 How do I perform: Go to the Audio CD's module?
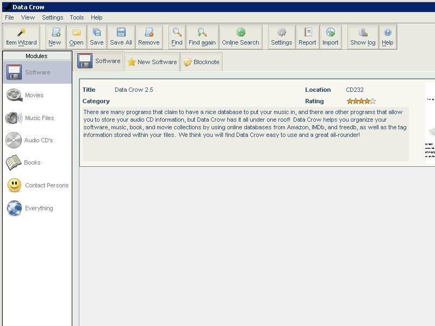tap(37, 140)
